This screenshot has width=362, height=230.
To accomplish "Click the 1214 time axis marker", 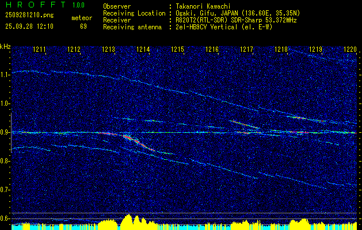I will pyautogui.click(x=143, y=49).
